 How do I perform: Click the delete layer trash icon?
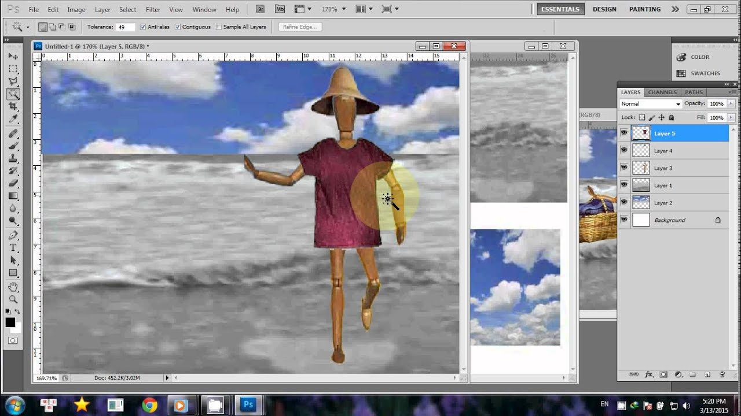pos(722,374)
